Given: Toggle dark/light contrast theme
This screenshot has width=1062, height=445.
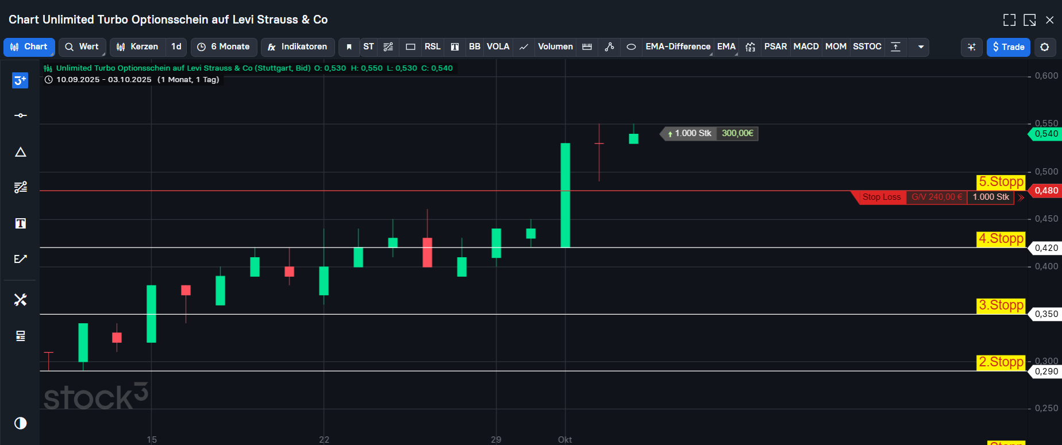Looking at the screenshot, I should point(21,423).
